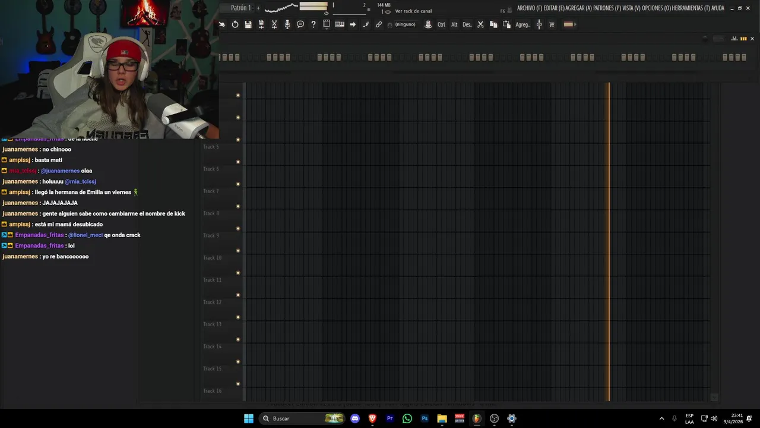Click the Track 11 label
This screenshot has height=428, width=760.
pos(212,280)
